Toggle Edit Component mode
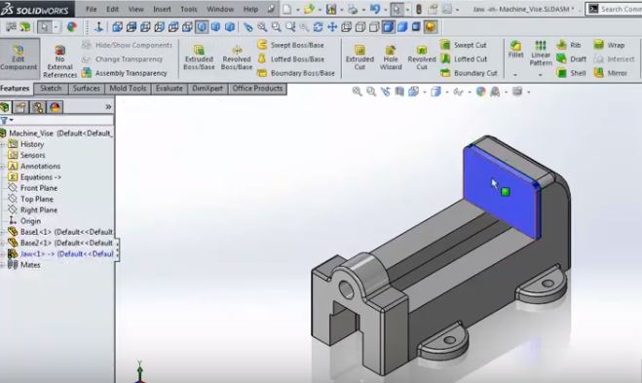Screen dimensions: 642x383 click(x=19, y=57)
